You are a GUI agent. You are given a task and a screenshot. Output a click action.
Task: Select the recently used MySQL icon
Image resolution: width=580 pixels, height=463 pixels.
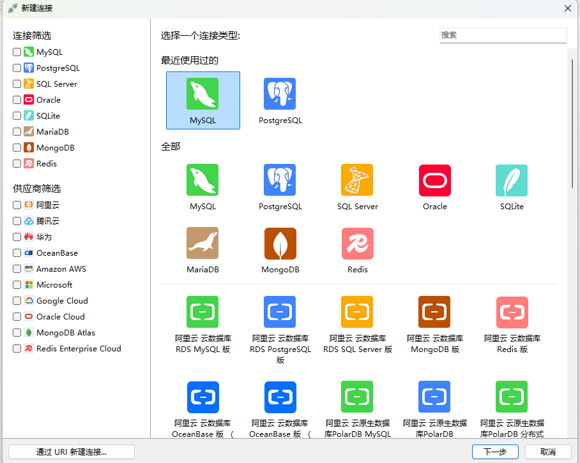click(202, 100)
